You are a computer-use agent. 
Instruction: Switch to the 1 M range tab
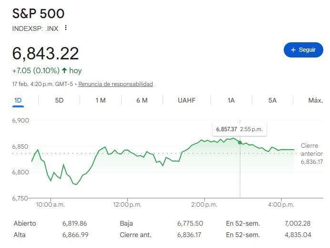tap(100, 100)
